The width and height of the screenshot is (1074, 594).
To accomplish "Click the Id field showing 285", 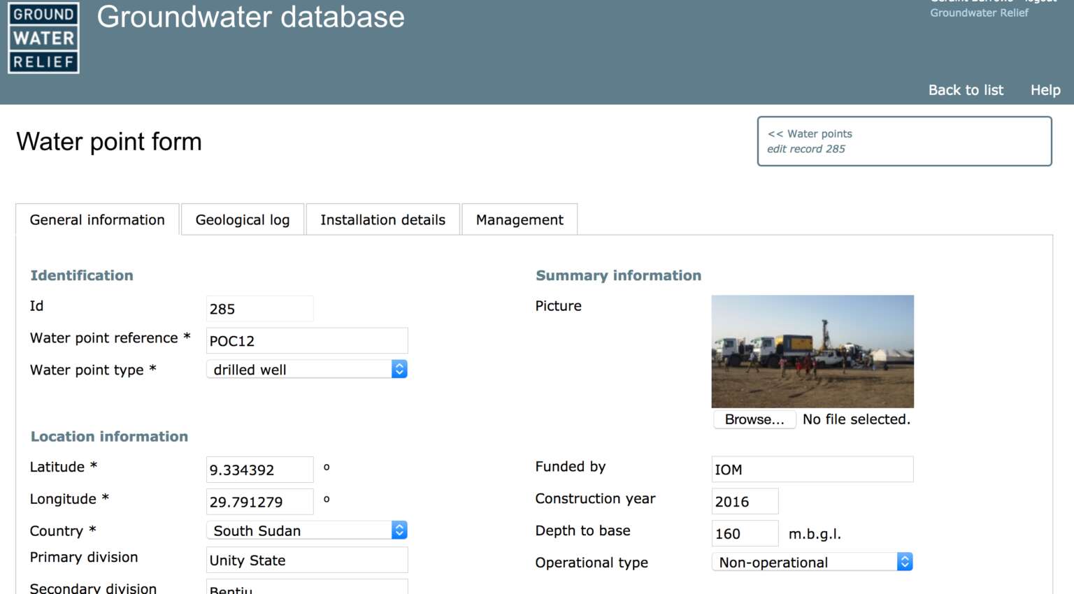I will pyautogui.click(x=259, y=309).
